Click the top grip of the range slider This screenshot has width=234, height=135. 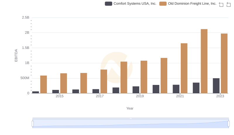130,118
